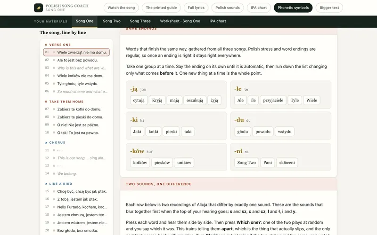
Task: Select line 12 This is our song
Action: click(x=76, y=158)
